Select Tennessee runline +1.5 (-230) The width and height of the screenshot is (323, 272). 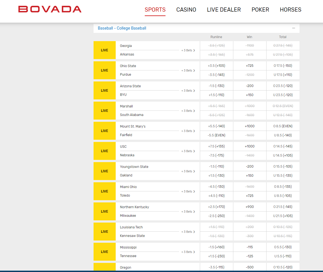coord(216,256)
